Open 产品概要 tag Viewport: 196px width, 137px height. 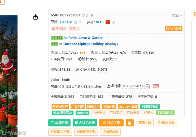pos(133,113)
